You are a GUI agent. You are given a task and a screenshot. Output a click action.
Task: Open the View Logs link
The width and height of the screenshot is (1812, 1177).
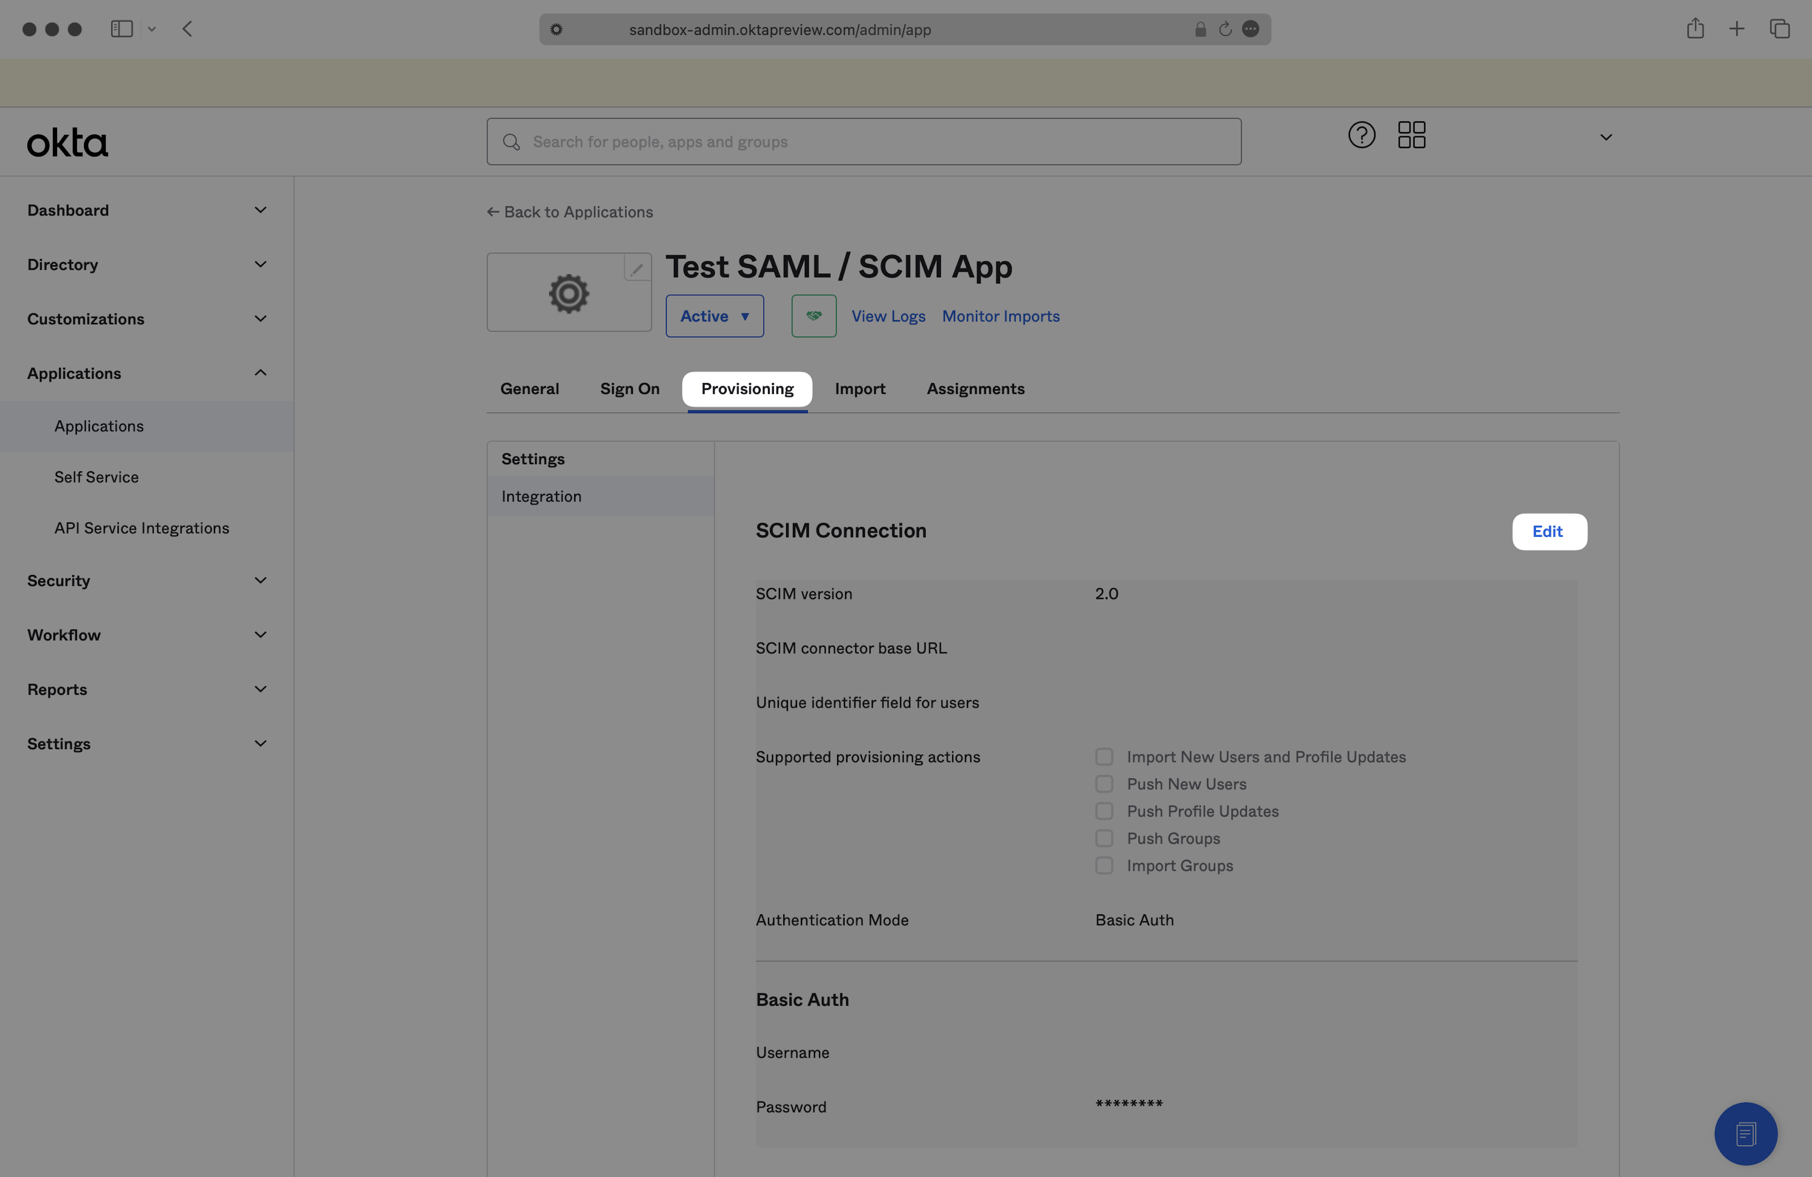(888, 316)
